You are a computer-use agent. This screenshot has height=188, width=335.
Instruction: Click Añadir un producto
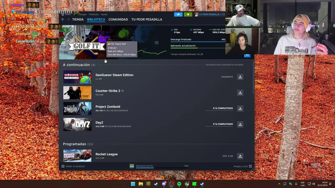[x=75, y=166]
